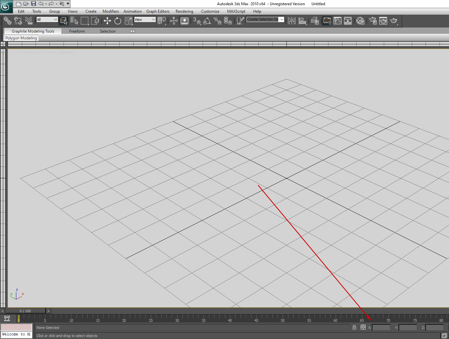Toggle the Selection Lock padlock
The height and width of the screenshot is (339, 449).
pos(354,327)
